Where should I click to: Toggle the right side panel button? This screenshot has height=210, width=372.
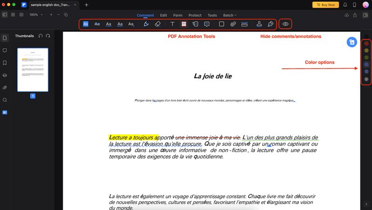point(366,15)
